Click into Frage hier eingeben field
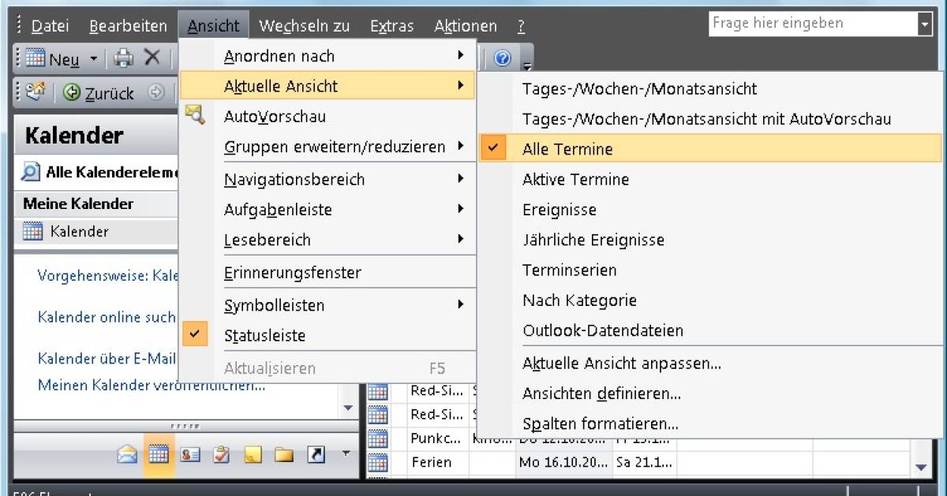This screenshot has width=947, height=496. tap(814, 24)
